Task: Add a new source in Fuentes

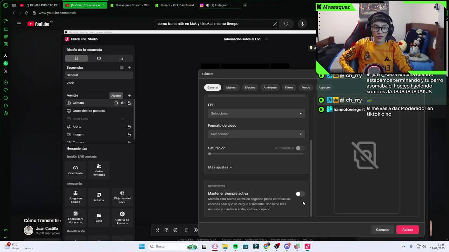Action: pos(129,95)
